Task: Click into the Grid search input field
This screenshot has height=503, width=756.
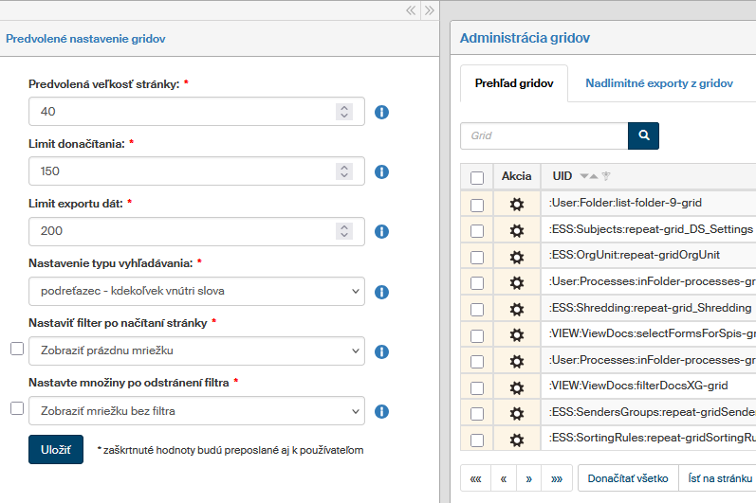Action: coord(544,135)
